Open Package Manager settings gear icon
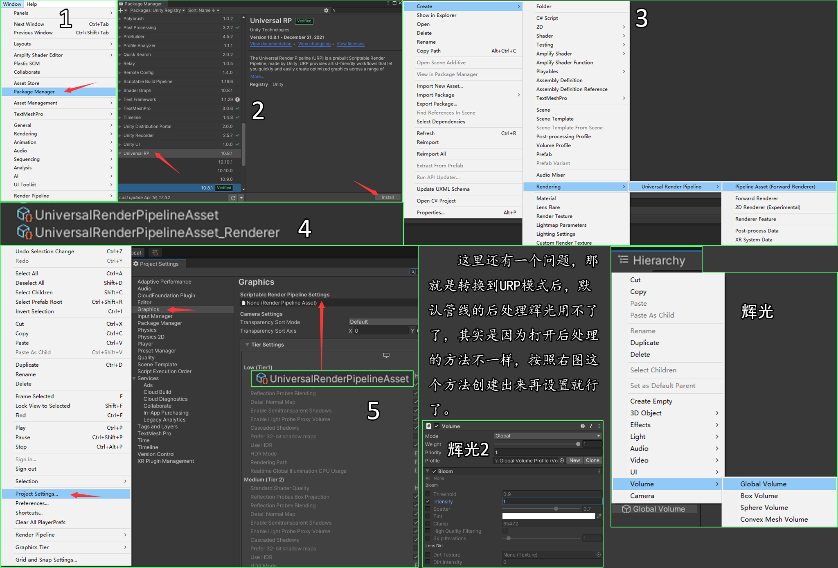The width and height of the screenshot is (838, 568). (326, 10)
